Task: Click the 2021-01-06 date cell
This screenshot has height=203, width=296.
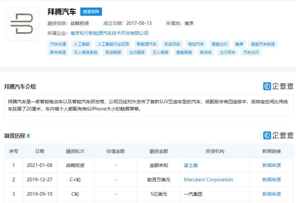Action: [x=40, y=165]
